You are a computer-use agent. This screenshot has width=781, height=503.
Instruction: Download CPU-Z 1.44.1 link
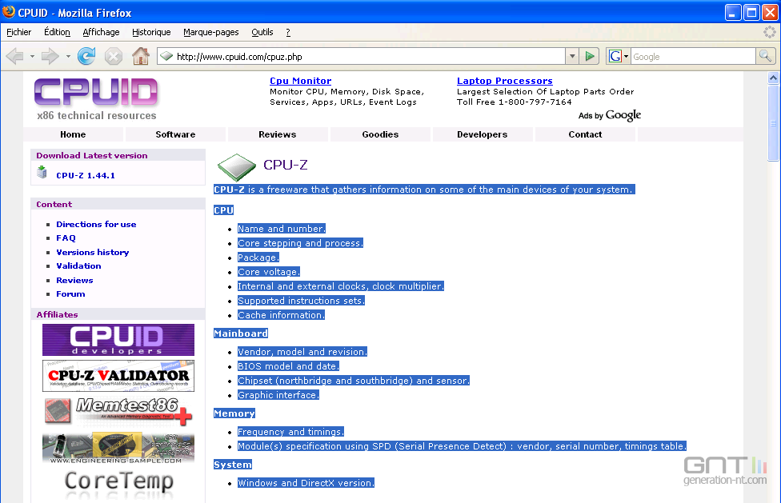(x=86, y=176)
